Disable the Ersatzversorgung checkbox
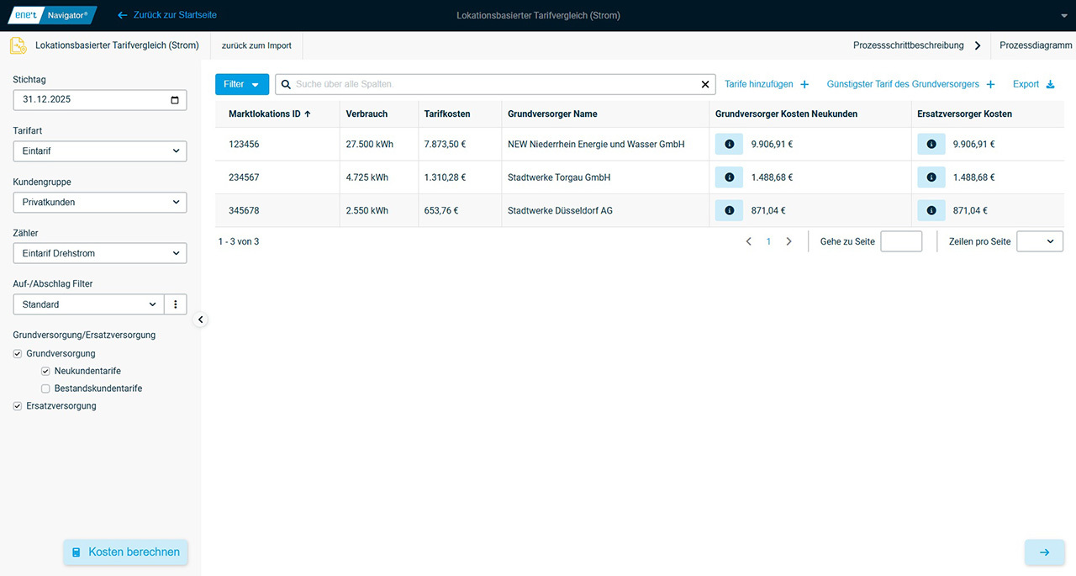Screen dimensions: 1076x576 (18, 406)
